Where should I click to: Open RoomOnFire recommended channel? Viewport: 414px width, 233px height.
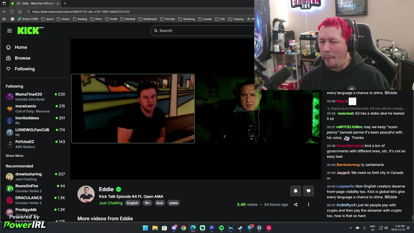[35, 188]
